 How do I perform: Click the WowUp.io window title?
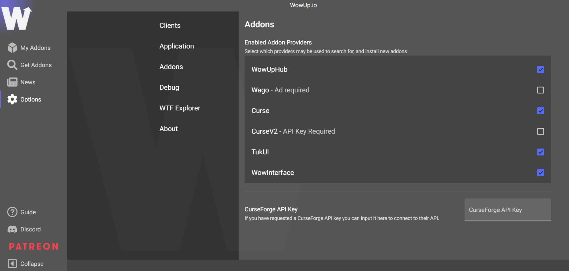tap(303, 5)
